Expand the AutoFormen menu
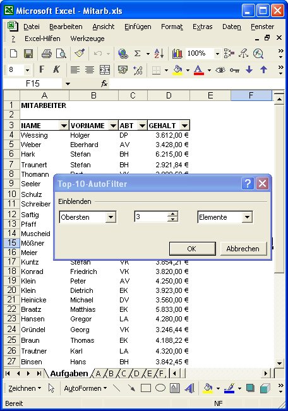The height and width of the screenshot is (411, 288). click(x=85, y=388)
